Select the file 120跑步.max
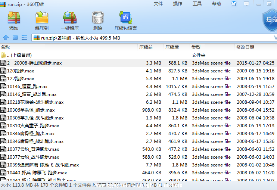 21,71
